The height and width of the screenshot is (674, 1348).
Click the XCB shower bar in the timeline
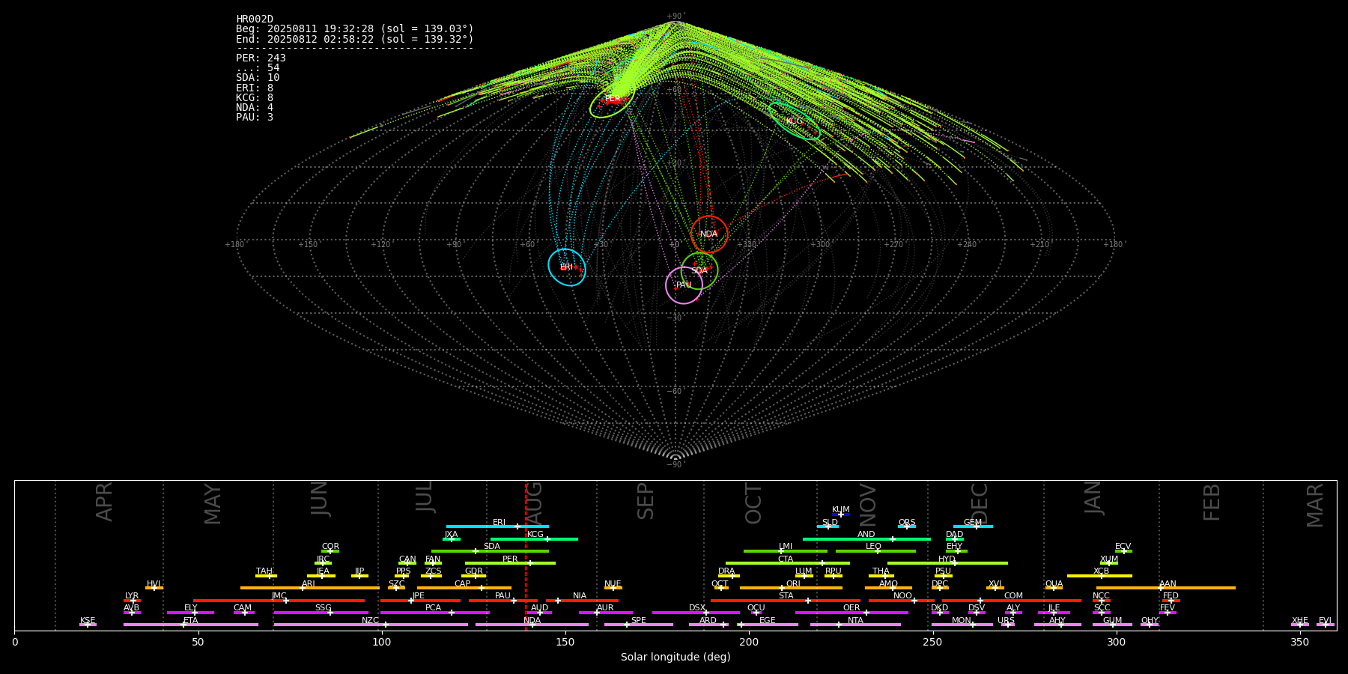tap(1099, 576)
